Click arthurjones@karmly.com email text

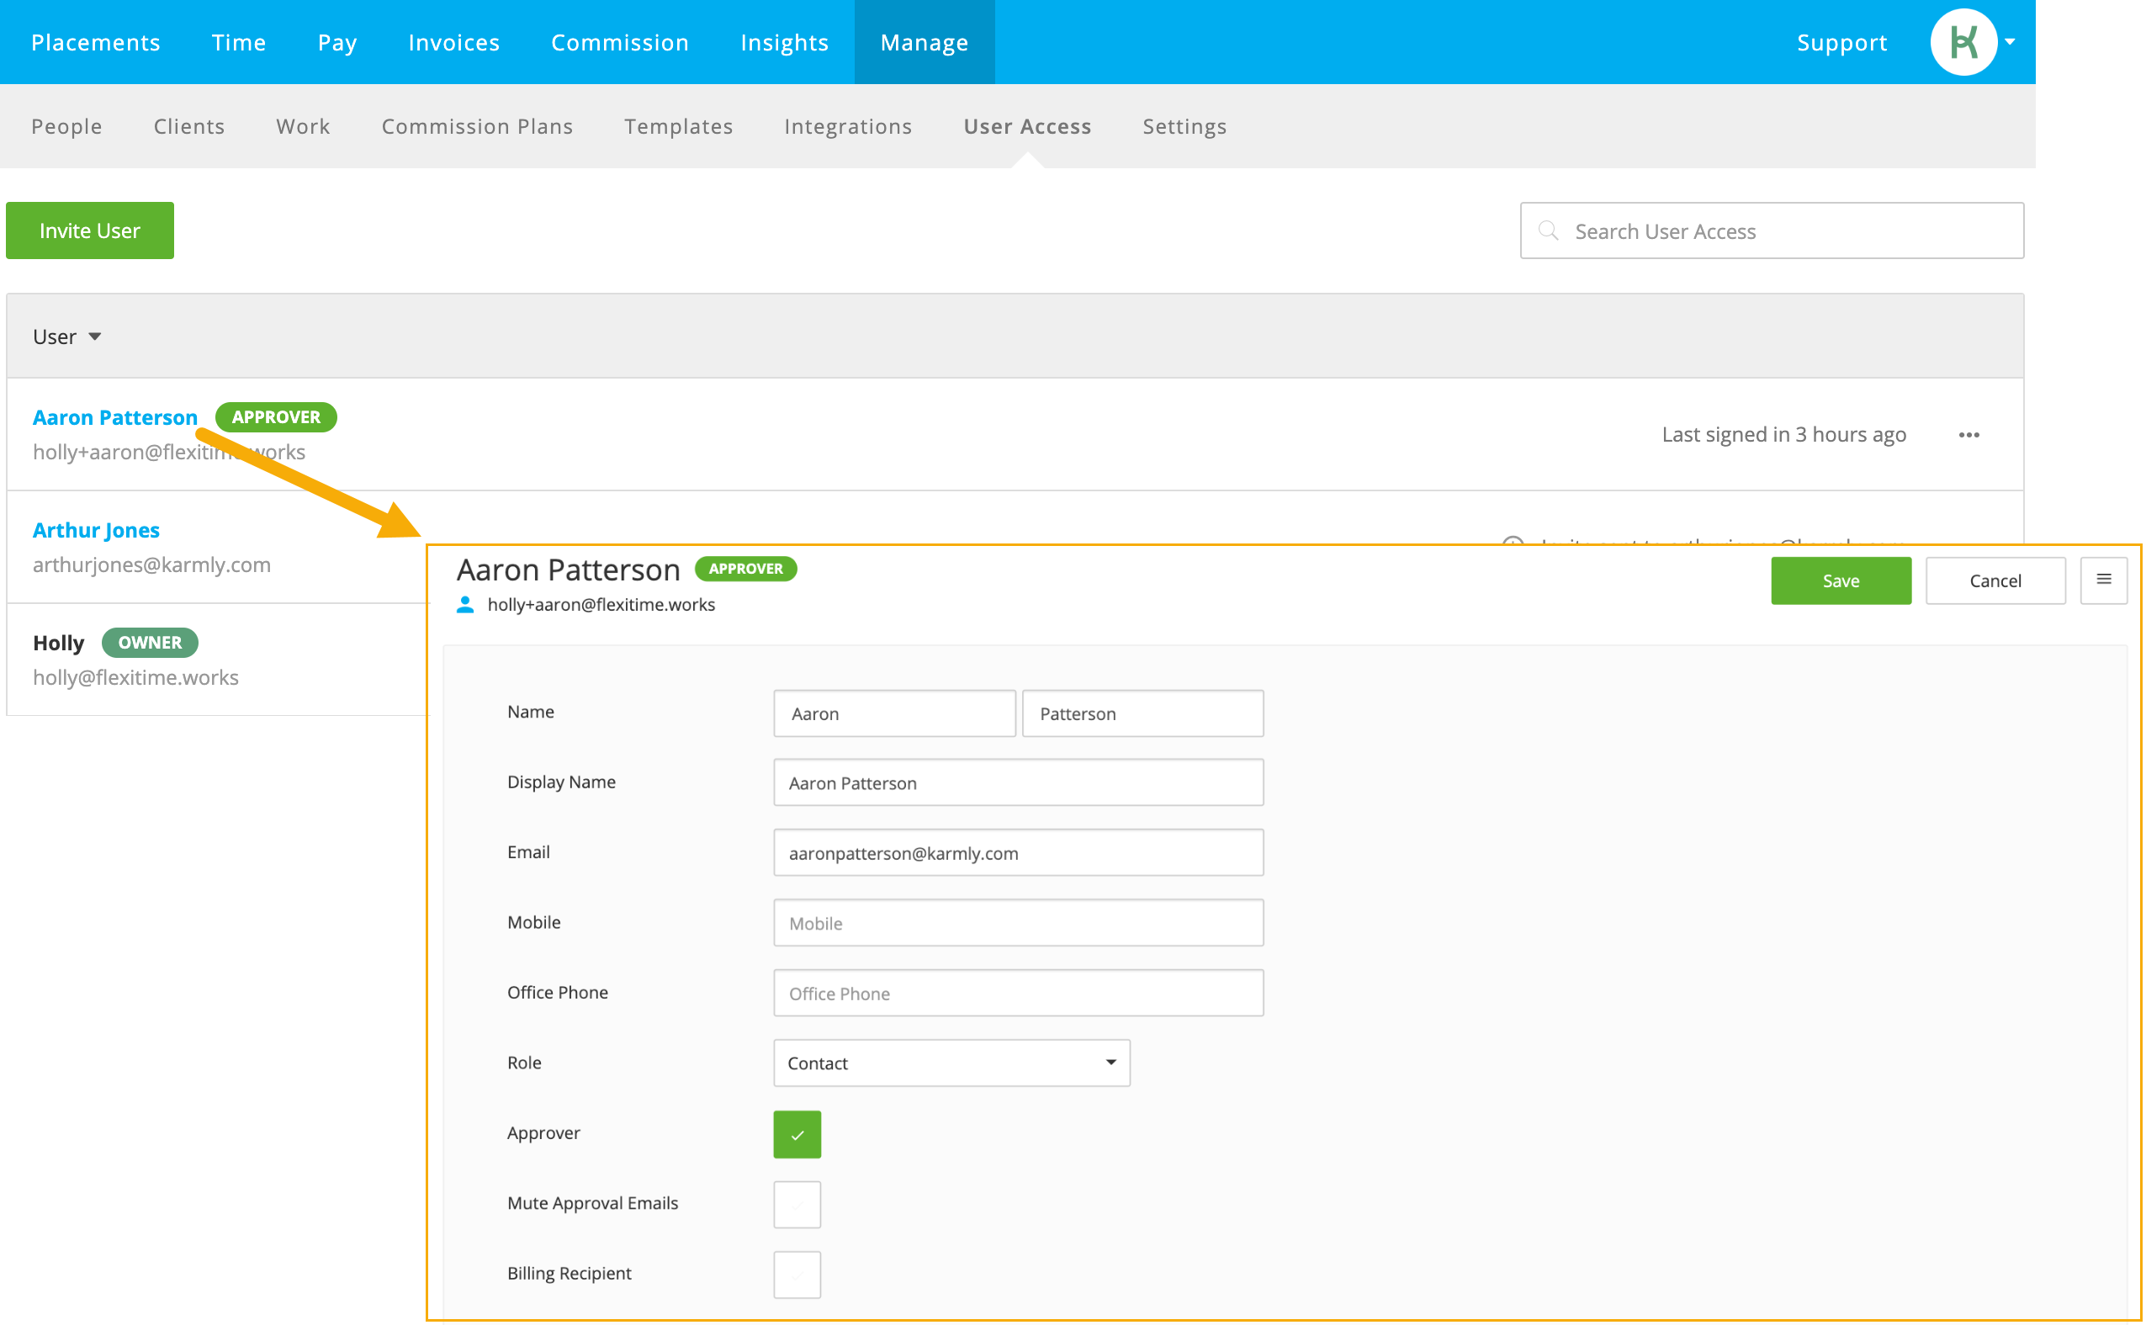click(x=151, y=564)
